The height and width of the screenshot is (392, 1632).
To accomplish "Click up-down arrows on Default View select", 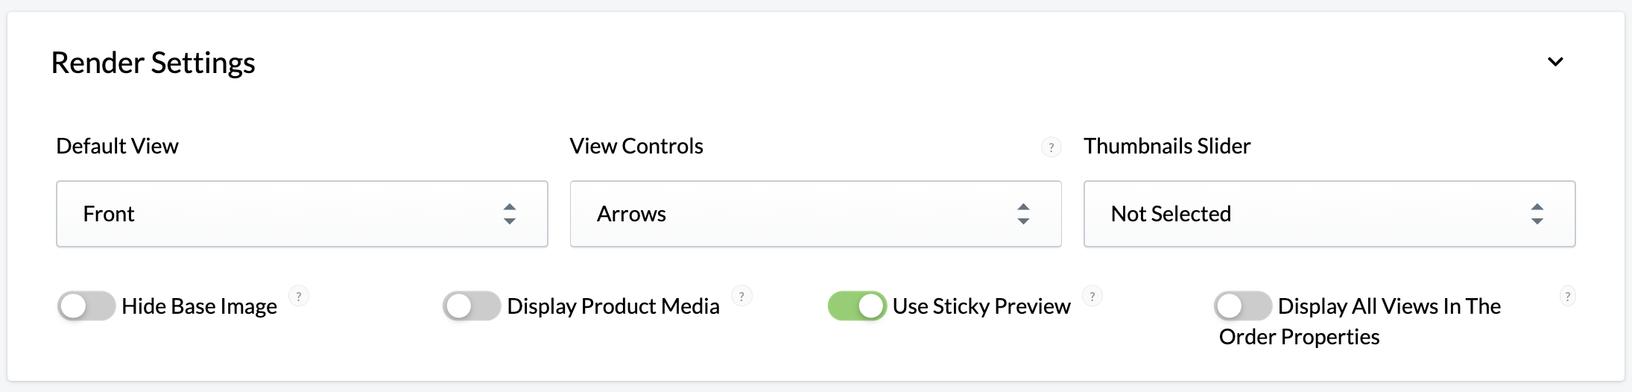I will point(510,214).
